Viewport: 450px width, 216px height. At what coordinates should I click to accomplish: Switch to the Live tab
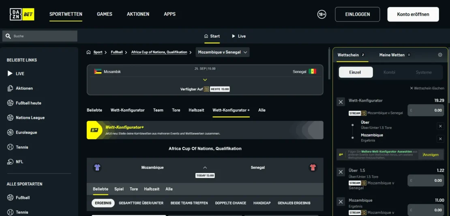239,36
